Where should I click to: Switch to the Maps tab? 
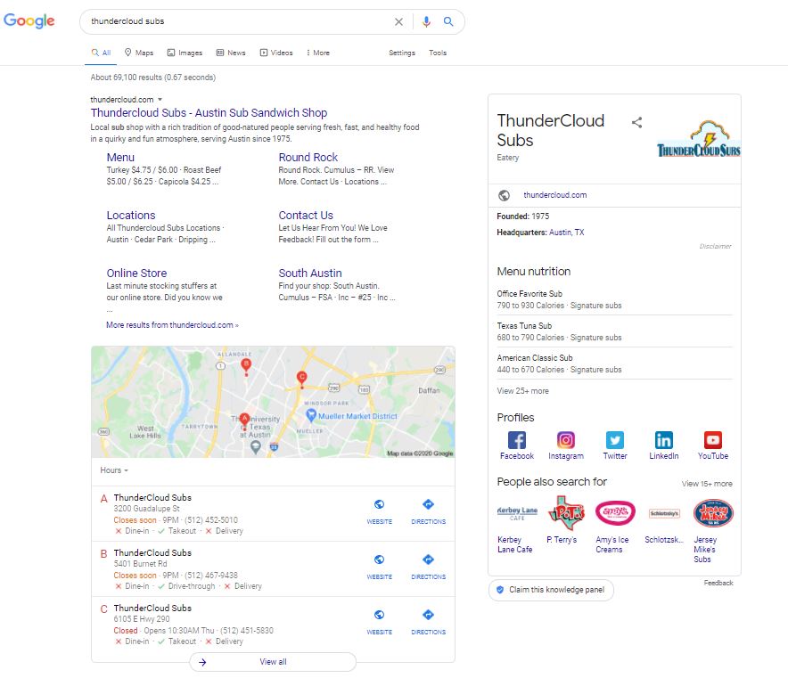139,53
